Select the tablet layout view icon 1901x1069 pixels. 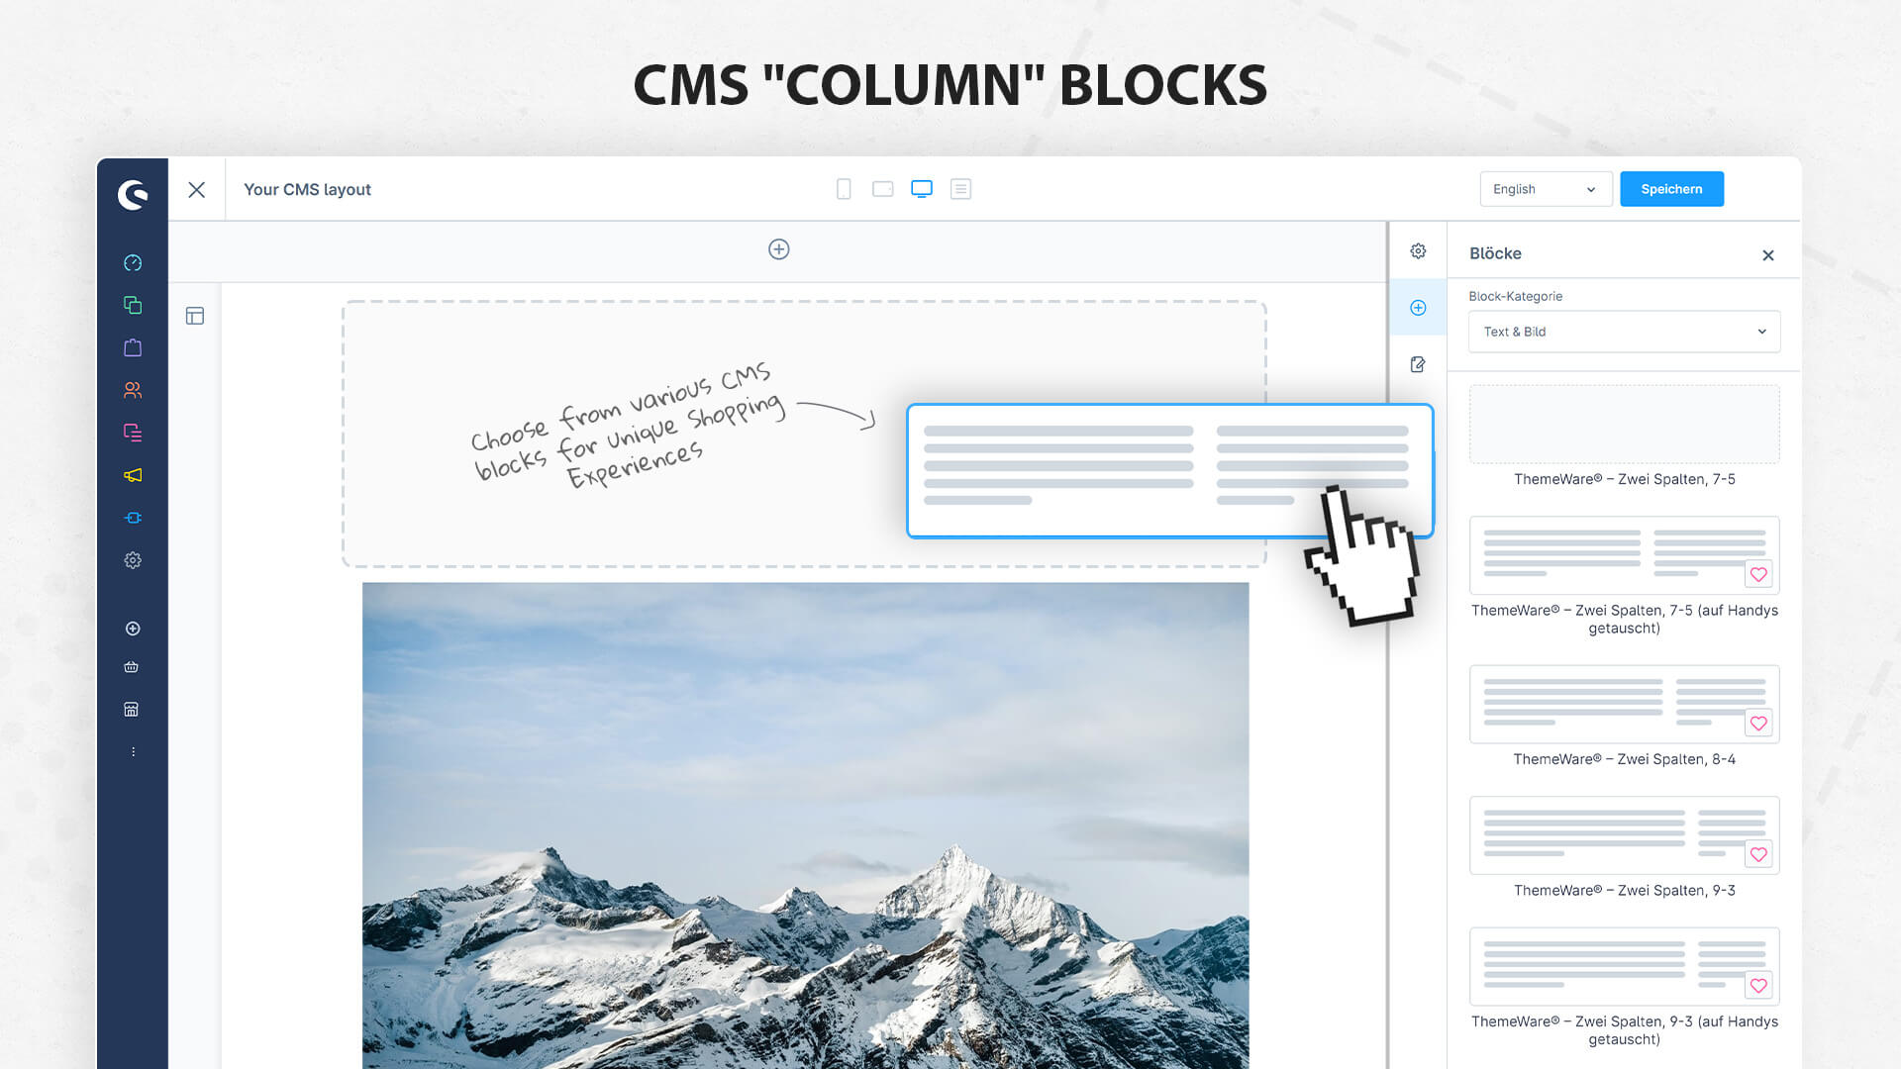tap(881, 188)
